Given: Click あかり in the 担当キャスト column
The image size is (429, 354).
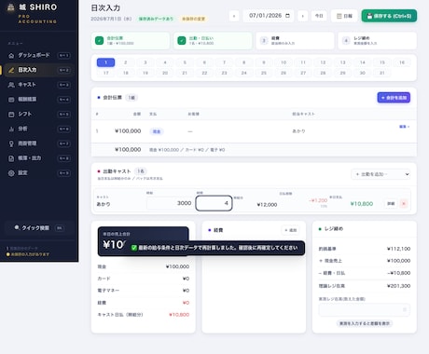Looking at the screenshot, I should pyautogui.click(x=298, y=131).
